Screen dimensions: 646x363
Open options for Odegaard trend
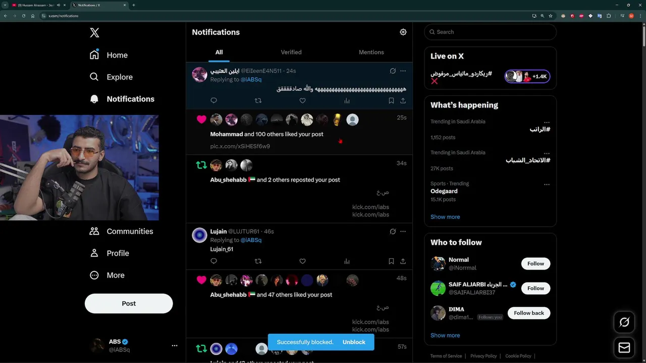tap(547, 185)
